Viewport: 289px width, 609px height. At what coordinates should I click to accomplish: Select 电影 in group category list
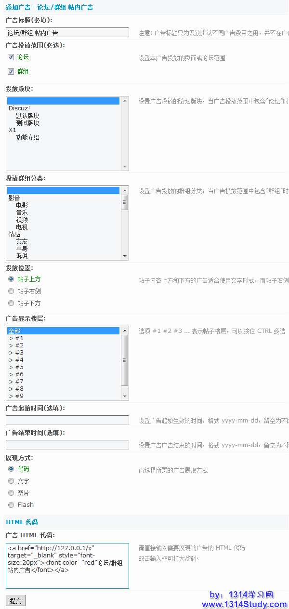tap(22, 205)
